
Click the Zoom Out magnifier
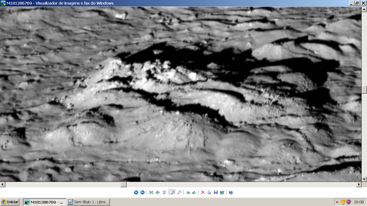179,192
